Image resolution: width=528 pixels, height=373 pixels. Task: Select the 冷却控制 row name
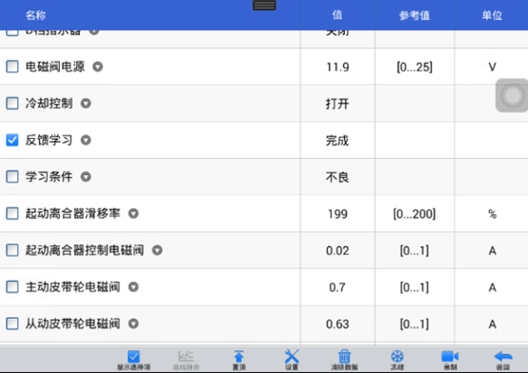(50, 104)
